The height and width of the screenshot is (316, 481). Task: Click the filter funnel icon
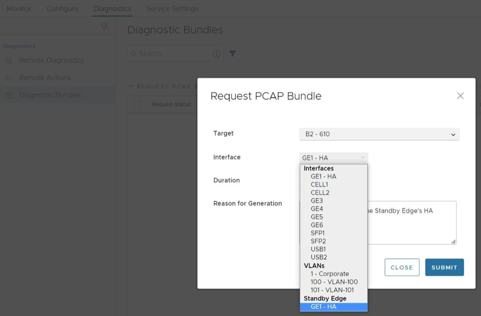(233, 54)
